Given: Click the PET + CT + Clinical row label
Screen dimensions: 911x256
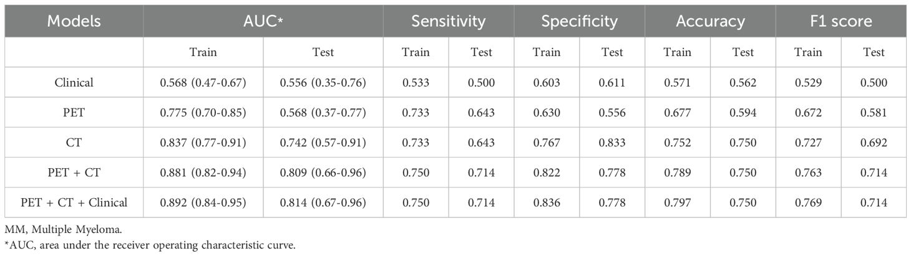Looking at the screenshot, I should click(x=74, y=202).
